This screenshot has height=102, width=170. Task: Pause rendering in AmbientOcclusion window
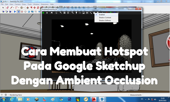[47, 13]
